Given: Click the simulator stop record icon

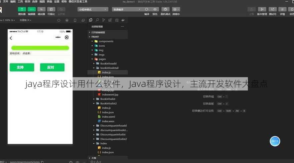Looking at the screenshot, I should pyautogui.click(x=67, y=20).
